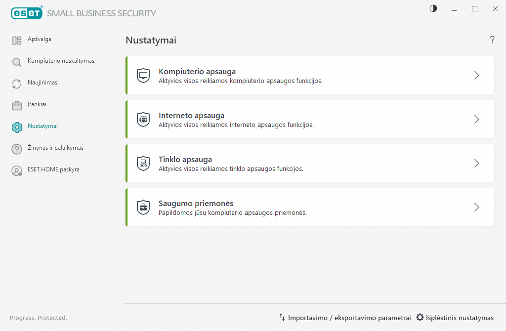The width and height of the screenshot is (506, 331).
Task: Open Importavimo / eksportavimo parametrai
Action: (345, 318)
